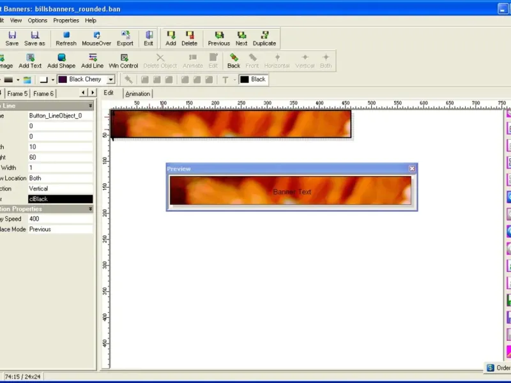Image resolution: width=511 pixels, height=383 pixels.
Task: Open the Black Cherry color dropdown
Action: 111,79
